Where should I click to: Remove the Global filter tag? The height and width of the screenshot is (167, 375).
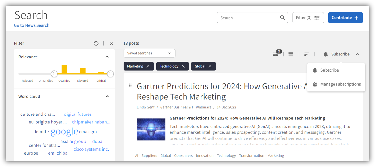point(210,66)
